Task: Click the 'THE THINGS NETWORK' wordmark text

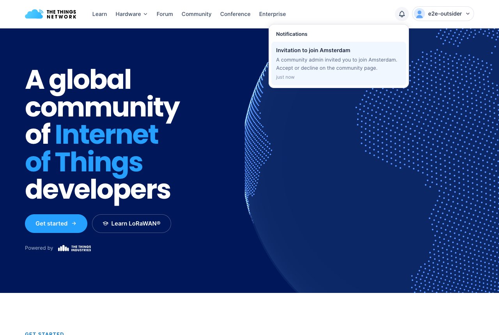Action: [62, 14]
